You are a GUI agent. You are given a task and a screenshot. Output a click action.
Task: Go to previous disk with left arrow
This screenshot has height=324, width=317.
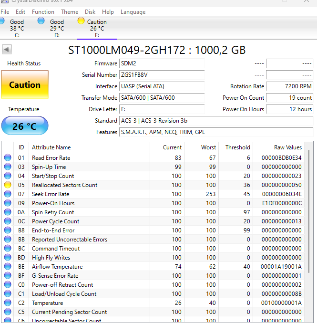[7, 50]
